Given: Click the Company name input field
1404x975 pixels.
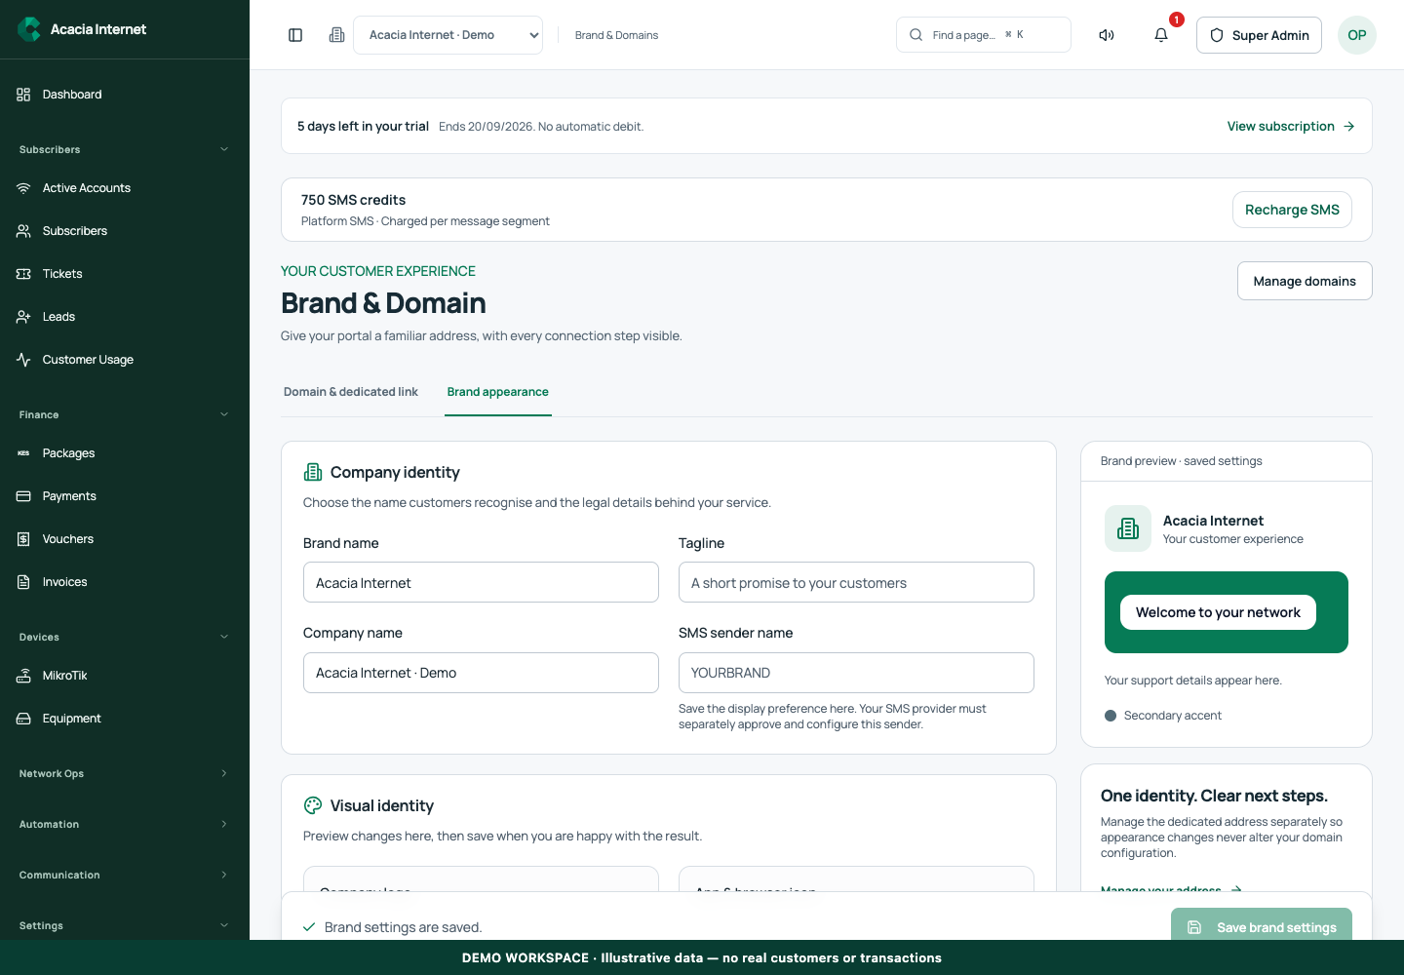Looking at the screenshot, I should [481, 673].
